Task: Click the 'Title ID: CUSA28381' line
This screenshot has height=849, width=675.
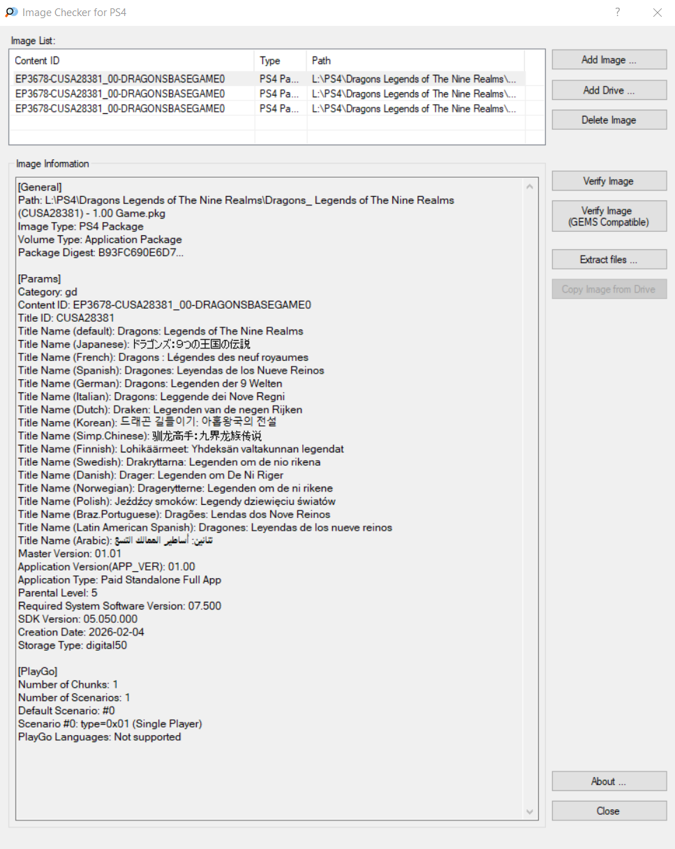Action: coord(66,318)
